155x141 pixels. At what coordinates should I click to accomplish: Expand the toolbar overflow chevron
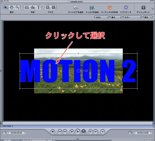coord(153,9)
